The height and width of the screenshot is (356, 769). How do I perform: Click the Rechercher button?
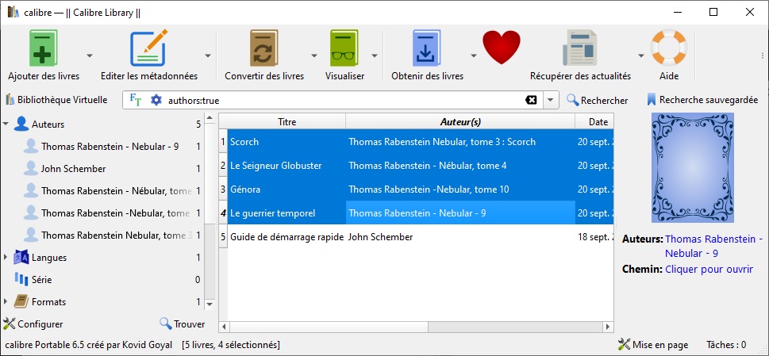tap(597, 101)
